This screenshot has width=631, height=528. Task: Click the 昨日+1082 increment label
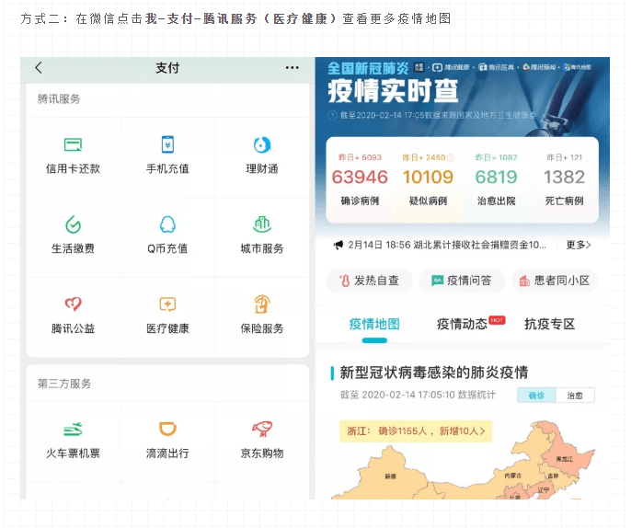pos(496,158)
